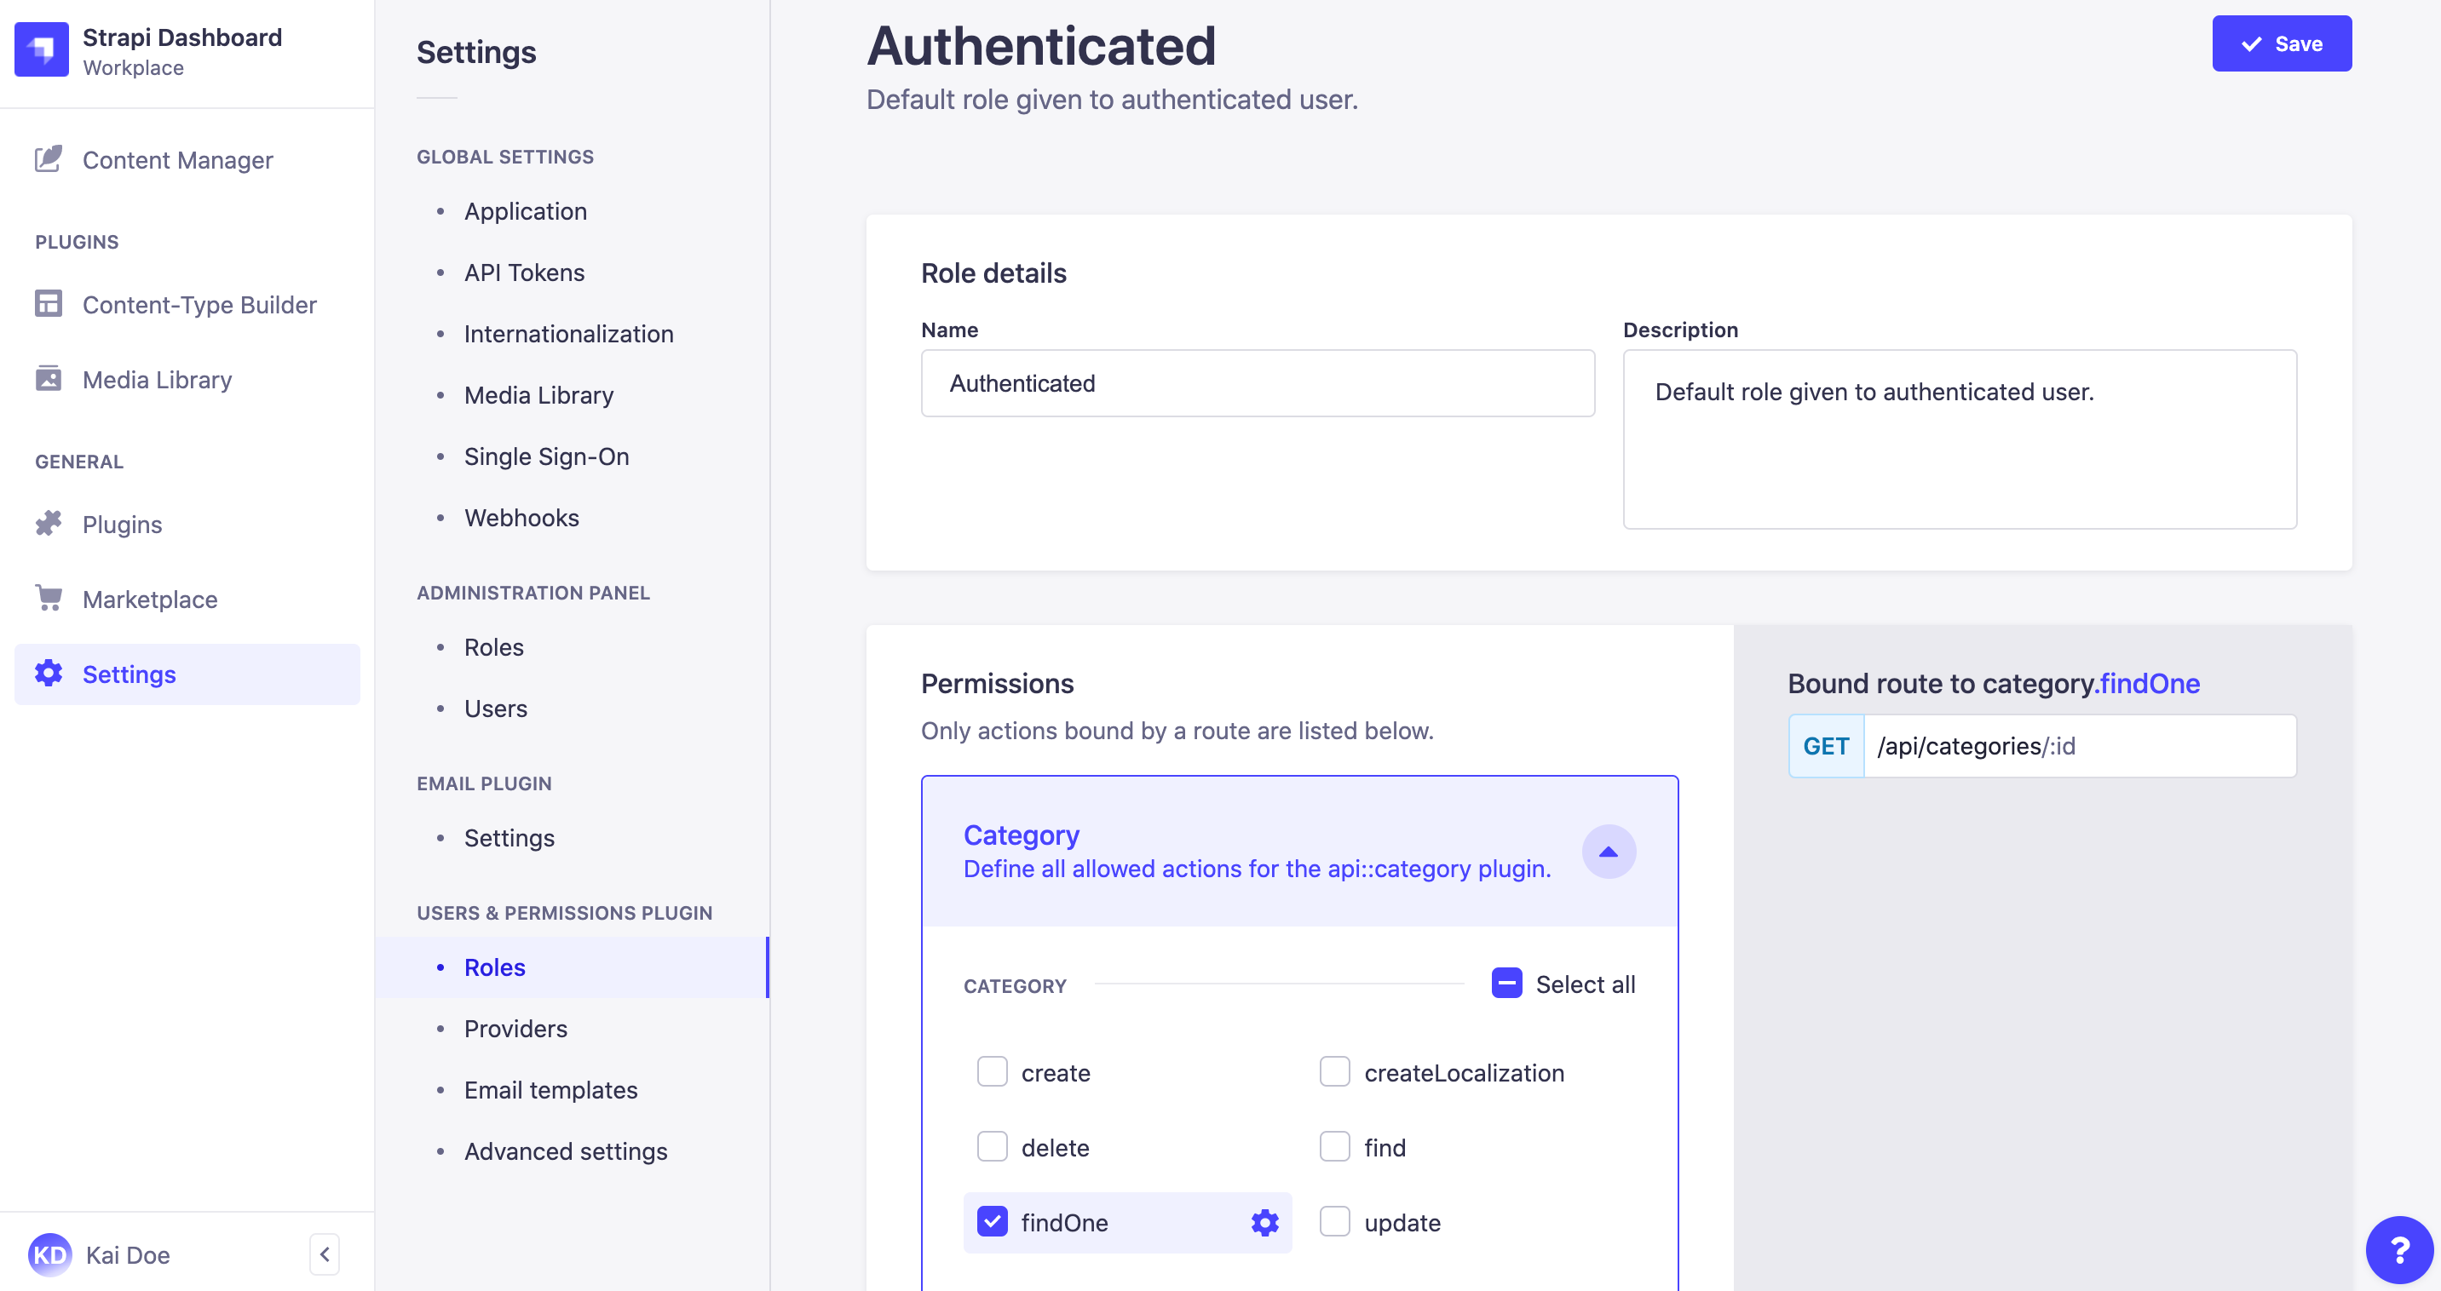
Task: Open Roles under Users & Permissions Plugin
Action: [493, 967]
